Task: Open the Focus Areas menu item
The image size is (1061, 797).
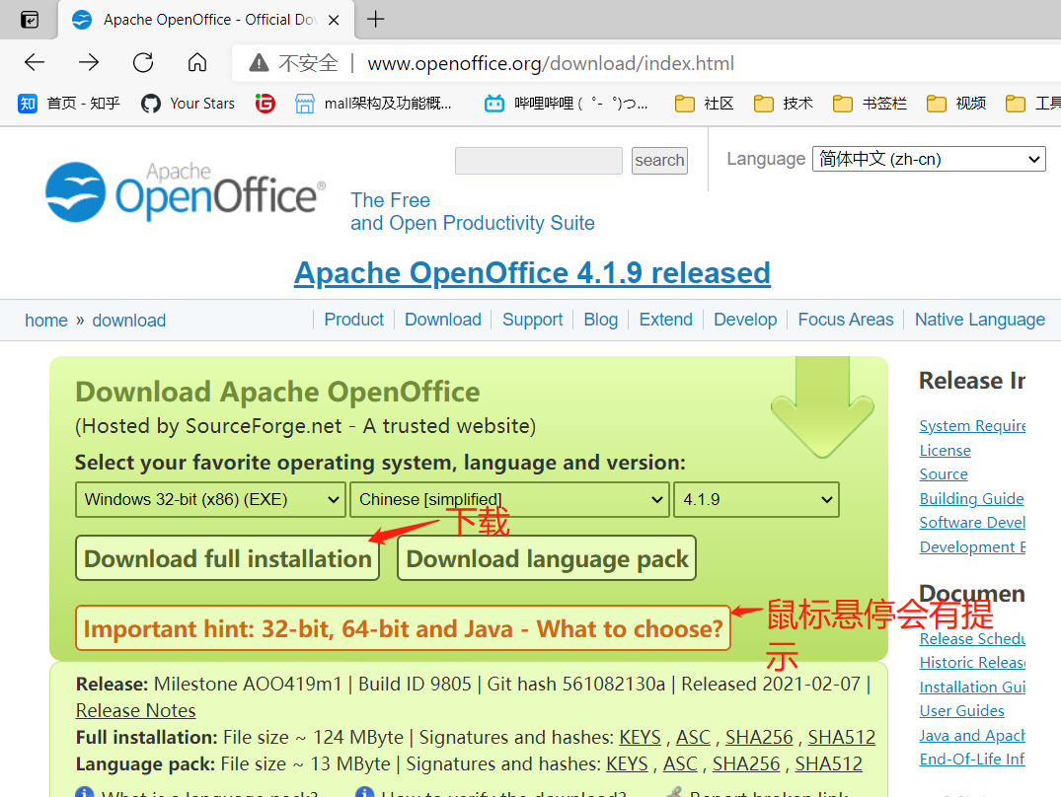Action: [845, 320]
